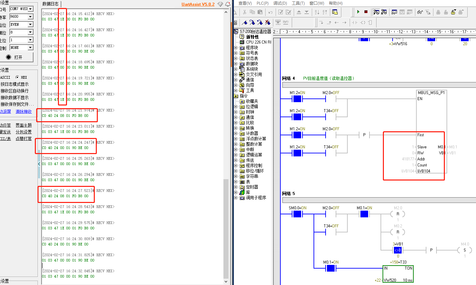This screenshot has width=476, height=285.
Task: Click the insert contact icon in toolbar
Action: click(354, 22)
